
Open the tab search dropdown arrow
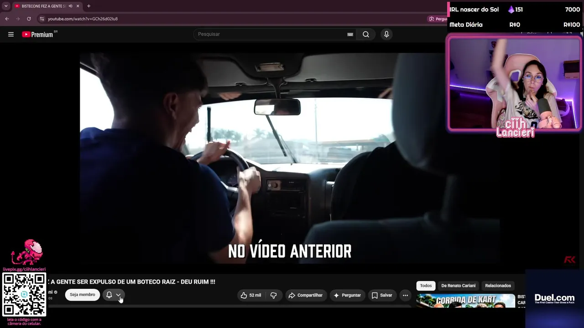(6, 6)
